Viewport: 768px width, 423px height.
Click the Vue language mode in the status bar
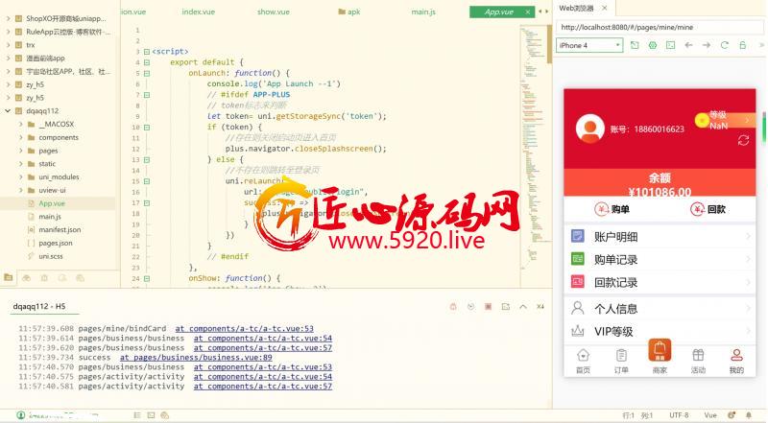pos(710,415)
